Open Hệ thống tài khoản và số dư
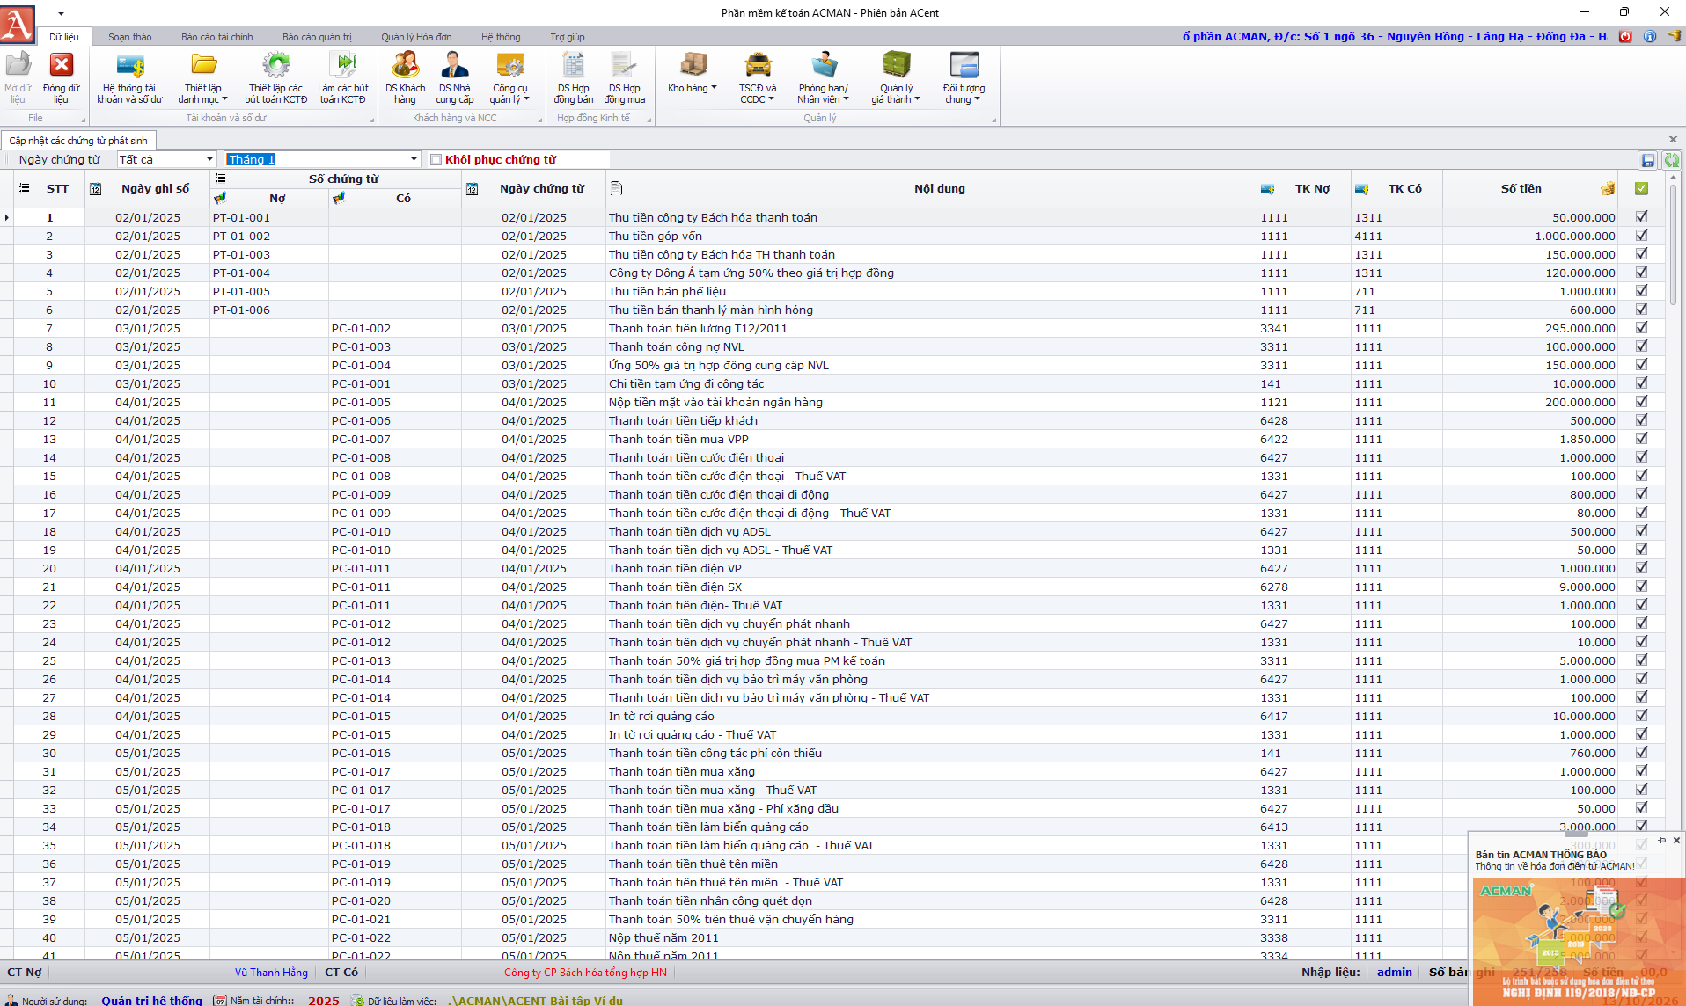Image resolution: width=1686 pixels, height=1006 pixels. coord(130,78)
